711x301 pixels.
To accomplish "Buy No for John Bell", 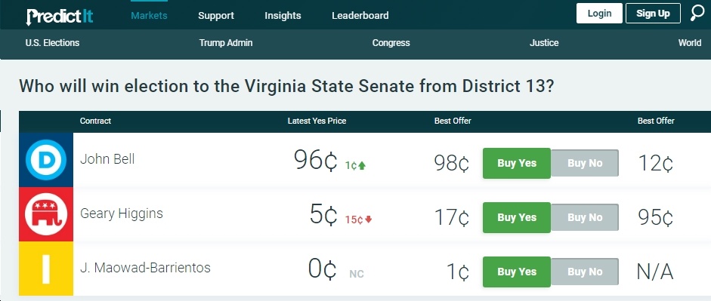I will click(x=585, y=163).
